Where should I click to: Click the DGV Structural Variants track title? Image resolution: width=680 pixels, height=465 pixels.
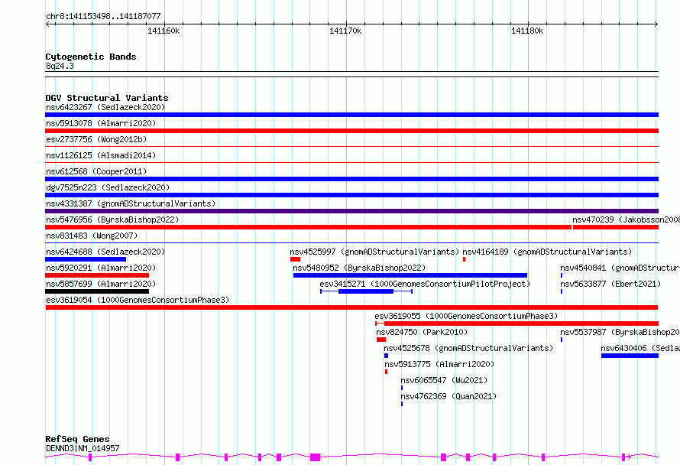point(107,98)
